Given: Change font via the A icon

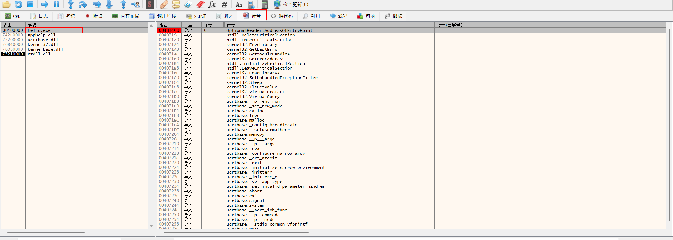Looking at the screenshot, I should click(239, 4).
